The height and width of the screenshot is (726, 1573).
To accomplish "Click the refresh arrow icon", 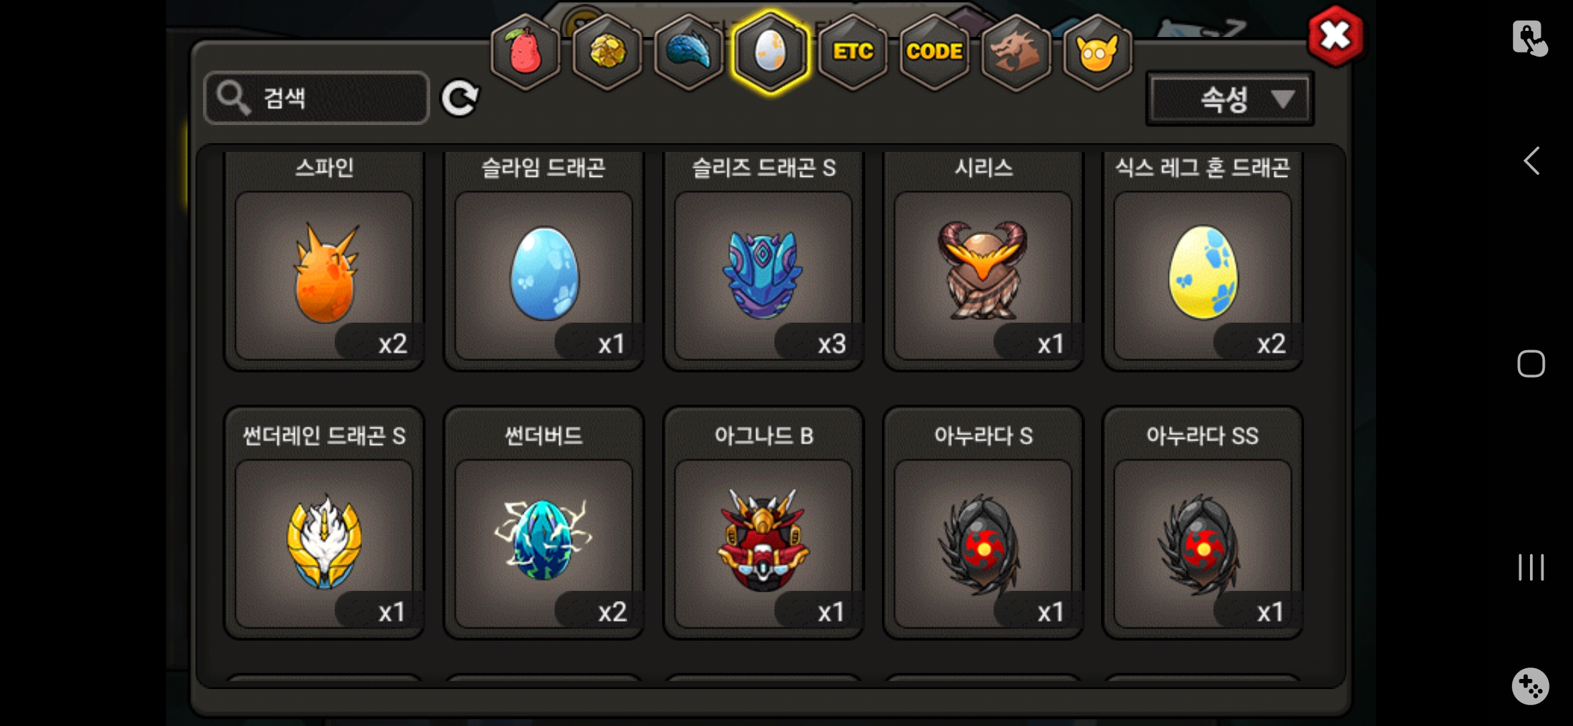I will (460, 98).
